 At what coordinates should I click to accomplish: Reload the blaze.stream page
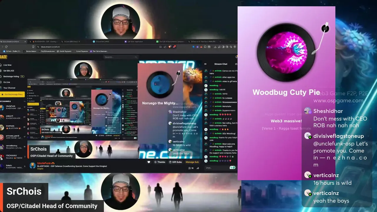pyautogui.click(x=6, y=47)
